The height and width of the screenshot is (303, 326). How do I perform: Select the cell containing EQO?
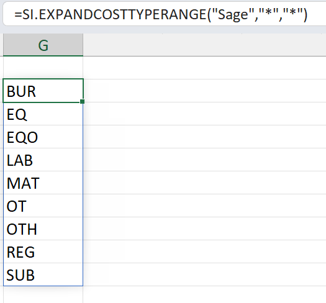43,137
